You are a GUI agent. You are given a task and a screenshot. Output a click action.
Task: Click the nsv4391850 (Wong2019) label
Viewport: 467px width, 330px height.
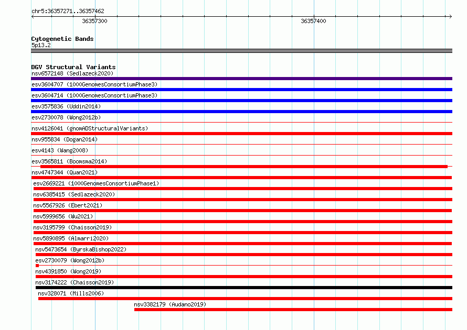[68, 271]
